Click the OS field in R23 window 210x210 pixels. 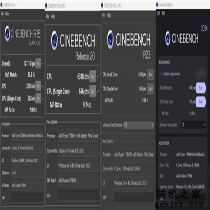pos(134,183)
